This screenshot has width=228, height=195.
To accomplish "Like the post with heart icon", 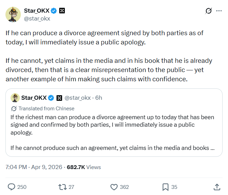I will [114, 187].
